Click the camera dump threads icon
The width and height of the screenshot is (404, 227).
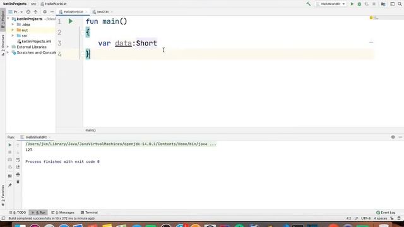(x=10, y=160)
